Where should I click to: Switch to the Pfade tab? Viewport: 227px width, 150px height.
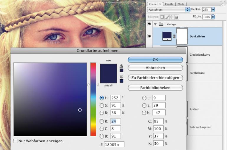pyautogui.click(x=181, y=4)
